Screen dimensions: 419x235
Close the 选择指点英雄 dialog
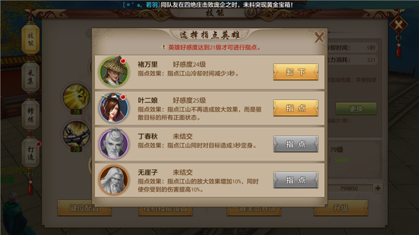(x=319, y=37)
